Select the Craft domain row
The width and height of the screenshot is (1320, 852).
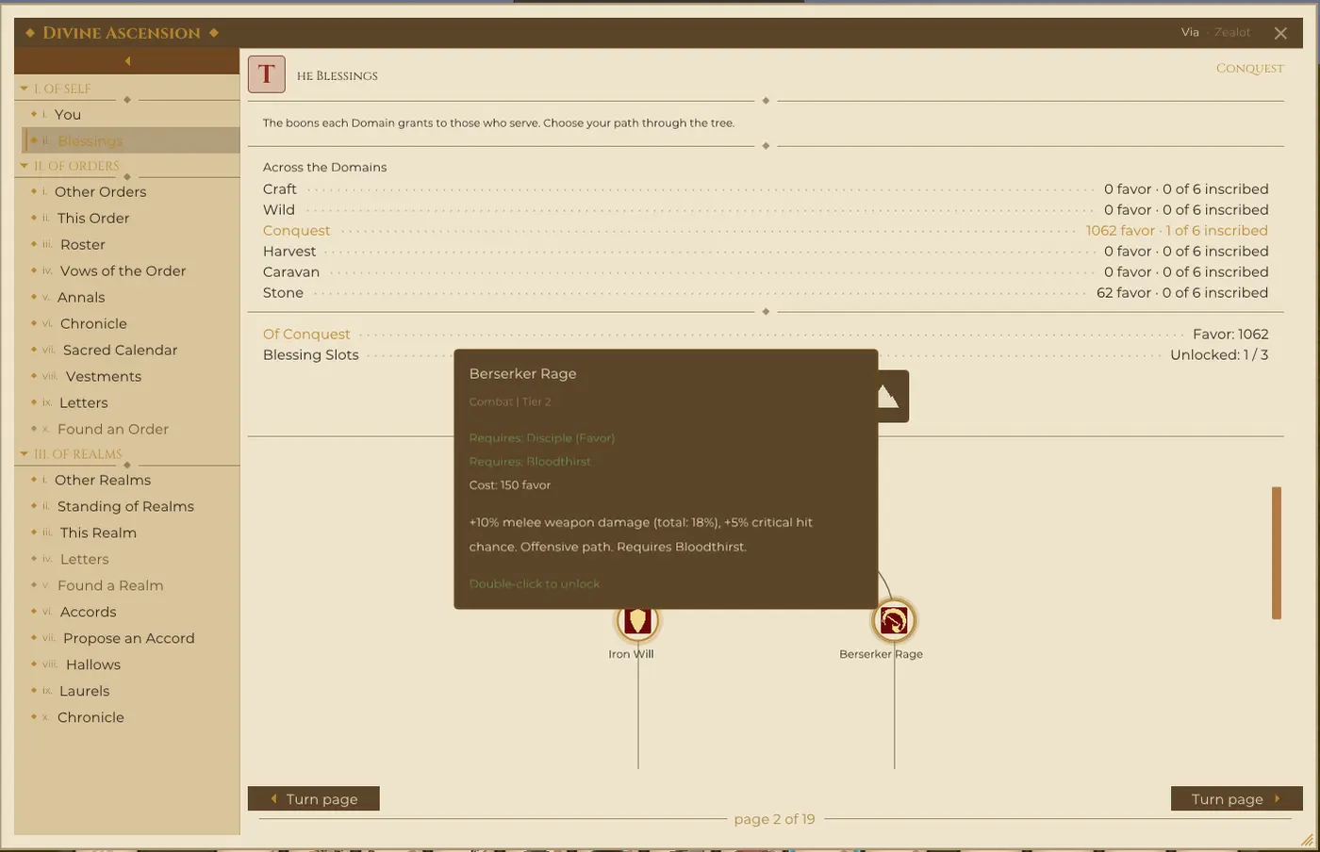coord(766,189)
